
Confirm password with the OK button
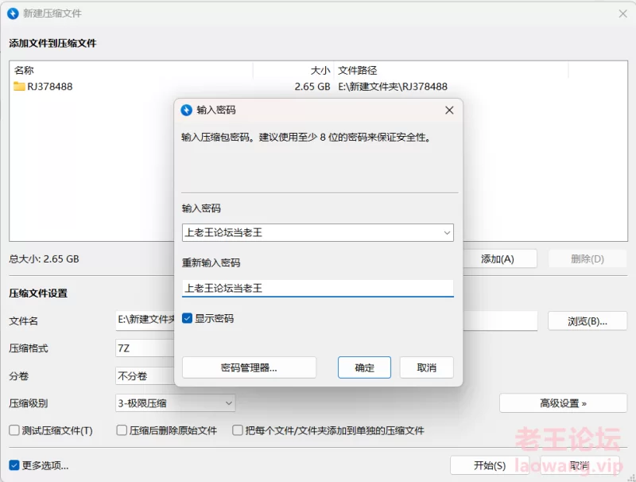tap(364, 367)
